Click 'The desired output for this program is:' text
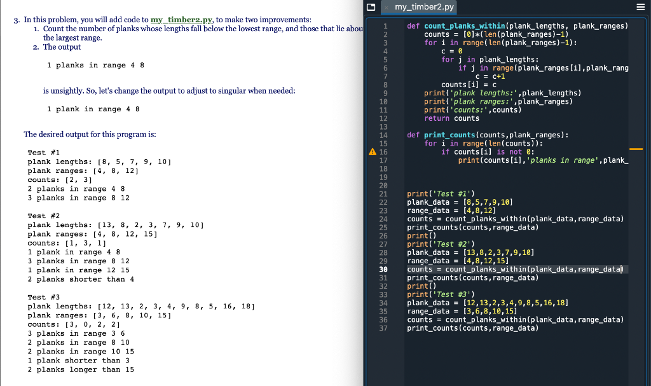Screen dimensions: 651x386 [x=90, y=134]
